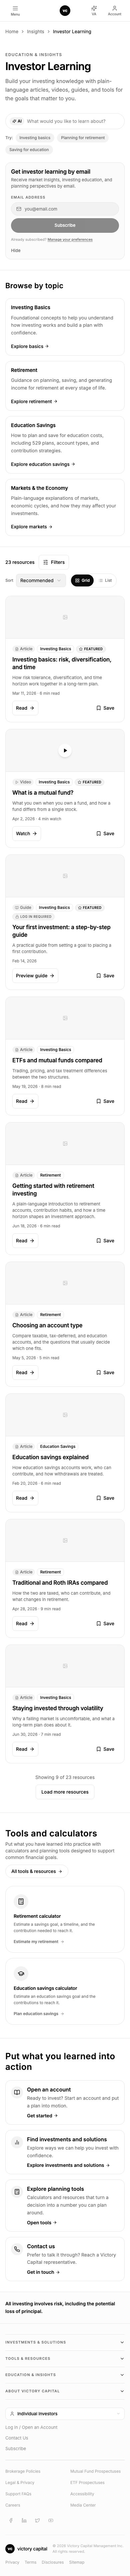Click the Victory Capital logo in header
The width and height of the screenshot is (130, 2576).
(65, 10)
